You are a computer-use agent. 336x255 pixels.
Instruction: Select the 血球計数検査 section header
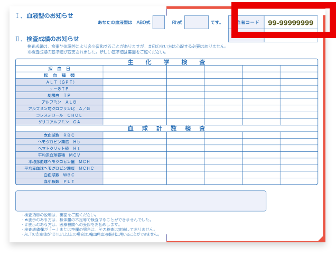(166, 128)
